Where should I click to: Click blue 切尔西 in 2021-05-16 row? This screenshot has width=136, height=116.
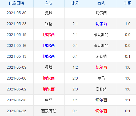tap(49, 45)
